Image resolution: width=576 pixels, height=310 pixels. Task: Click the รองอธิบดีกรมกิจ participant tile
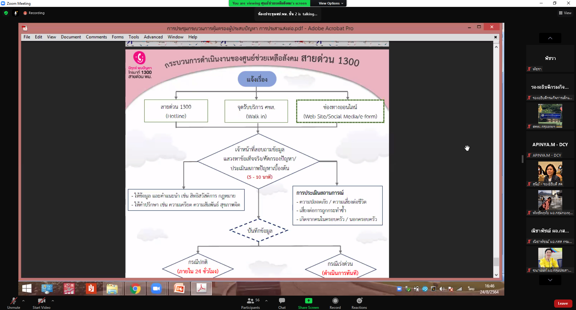pos(550,87)
